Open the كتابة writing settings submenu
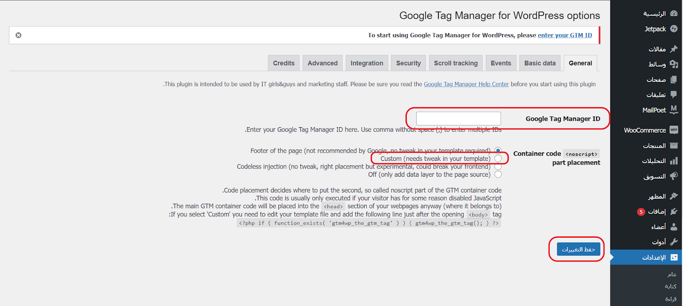683x306 pixels. 671,286
